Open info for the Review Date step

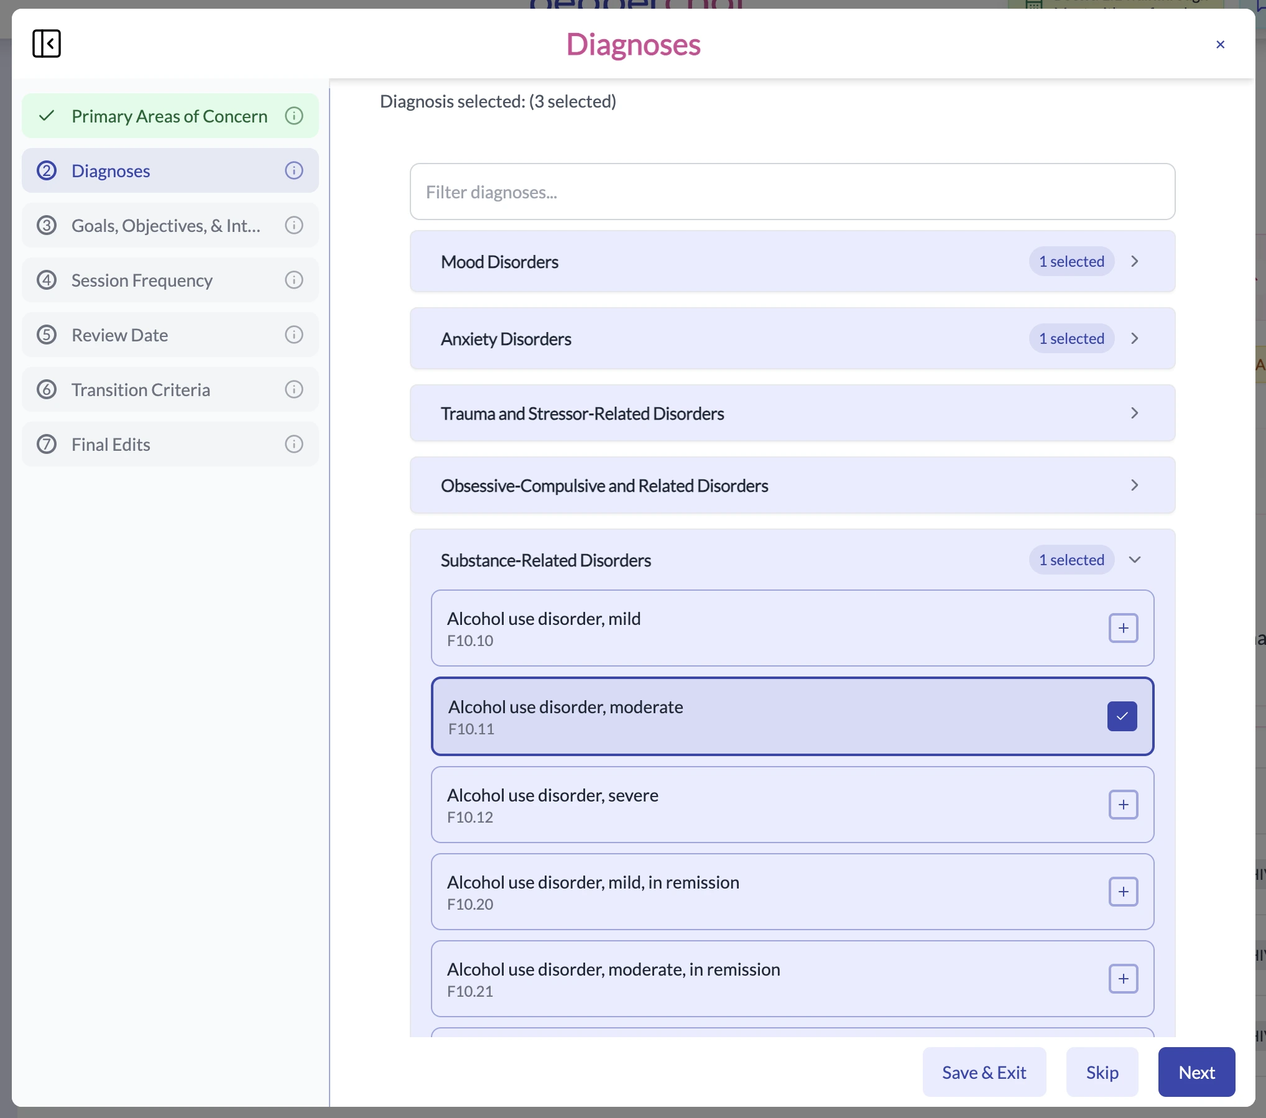click(293, 335)
